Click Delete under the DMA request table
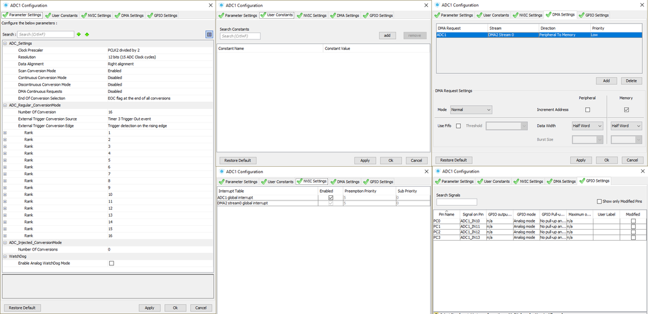Viewport: 648px width, 314px height. [631, 80]
